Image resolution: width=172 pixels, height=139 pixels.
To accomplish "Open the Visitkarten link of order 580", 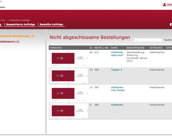I will click(117, 105).
